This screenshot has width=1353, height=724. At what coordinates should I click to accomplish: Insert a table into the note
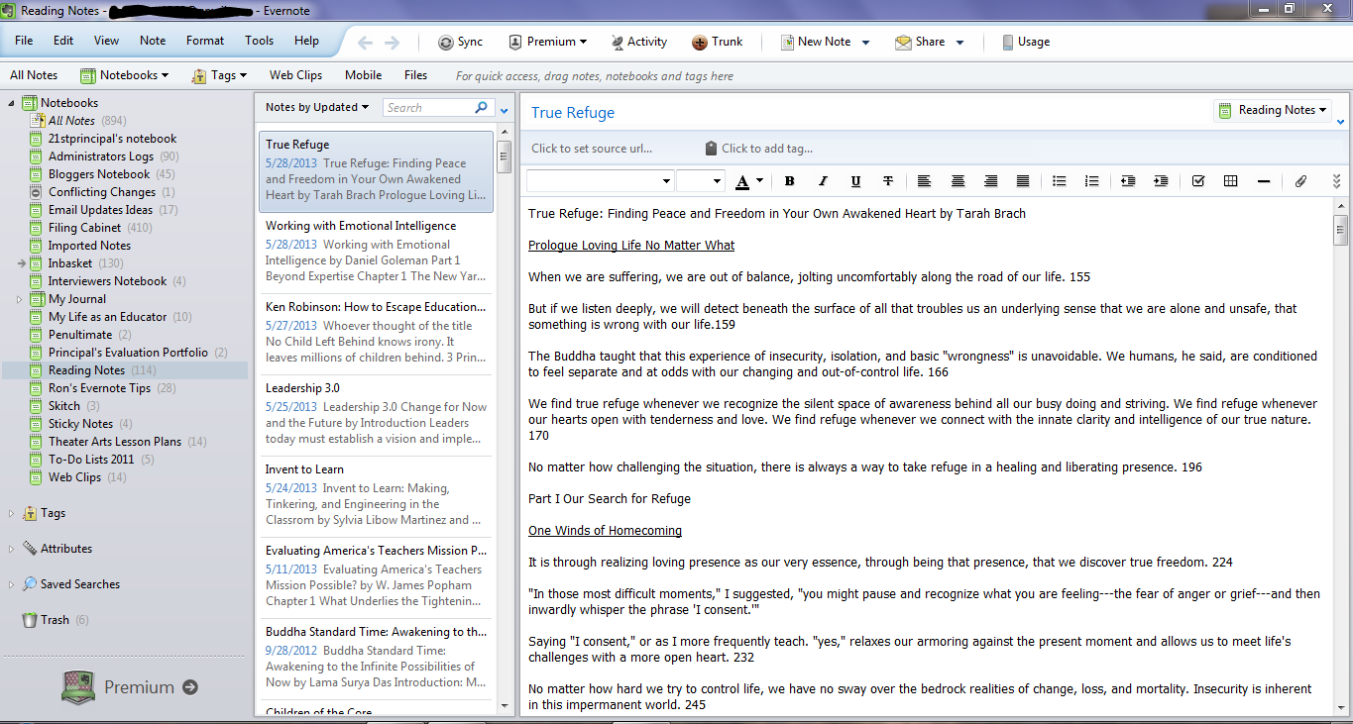1230,181
